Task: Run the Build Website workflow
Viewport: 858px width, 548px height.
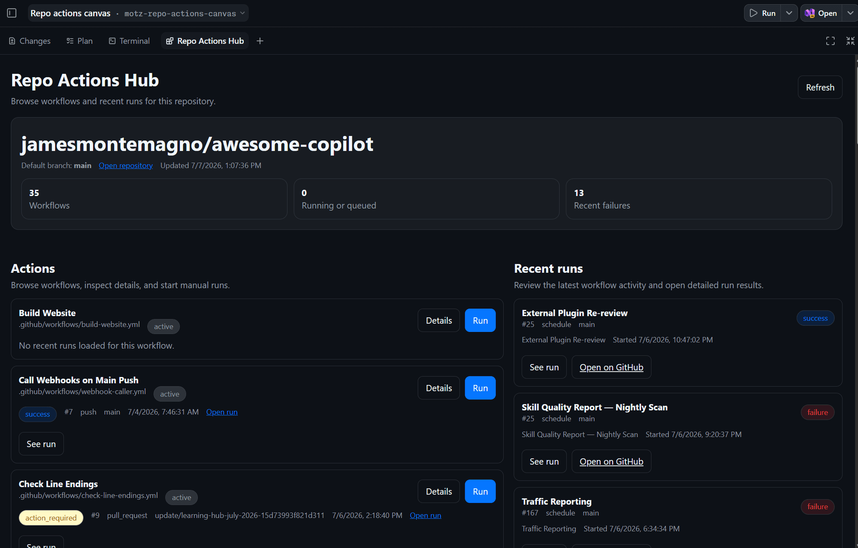Action: (x=480, y=320)
